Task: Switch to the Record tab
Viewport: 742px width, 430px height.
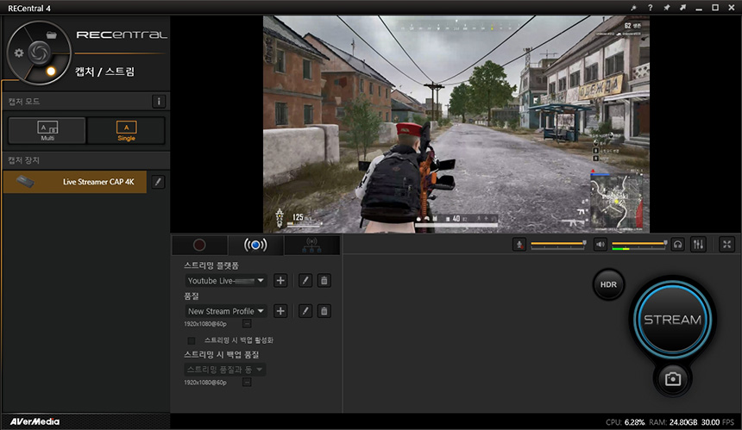Action: pos(199,245)
